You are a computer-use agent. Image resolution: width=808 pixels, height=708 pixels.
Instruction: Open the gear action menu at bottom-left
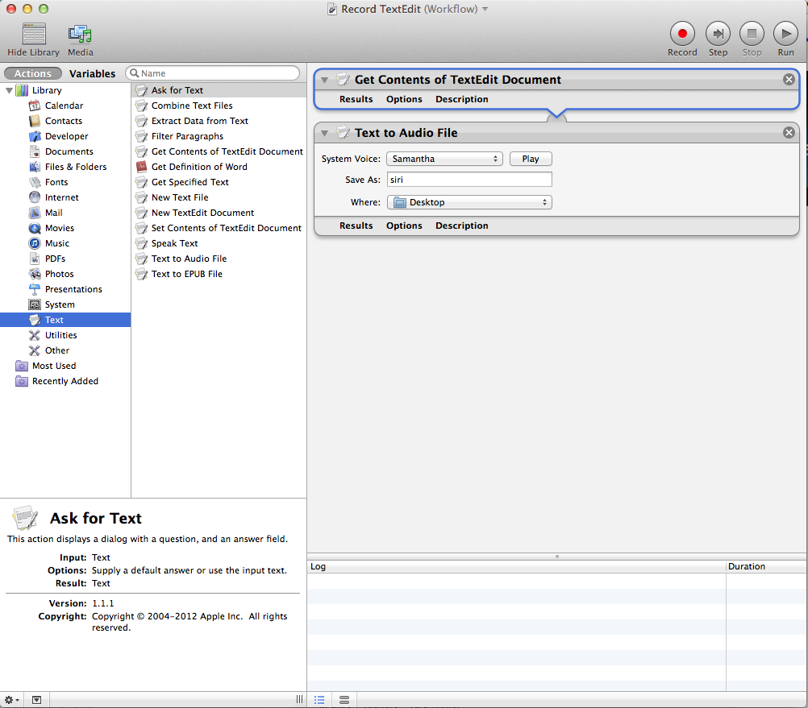[x=12, y=700]
